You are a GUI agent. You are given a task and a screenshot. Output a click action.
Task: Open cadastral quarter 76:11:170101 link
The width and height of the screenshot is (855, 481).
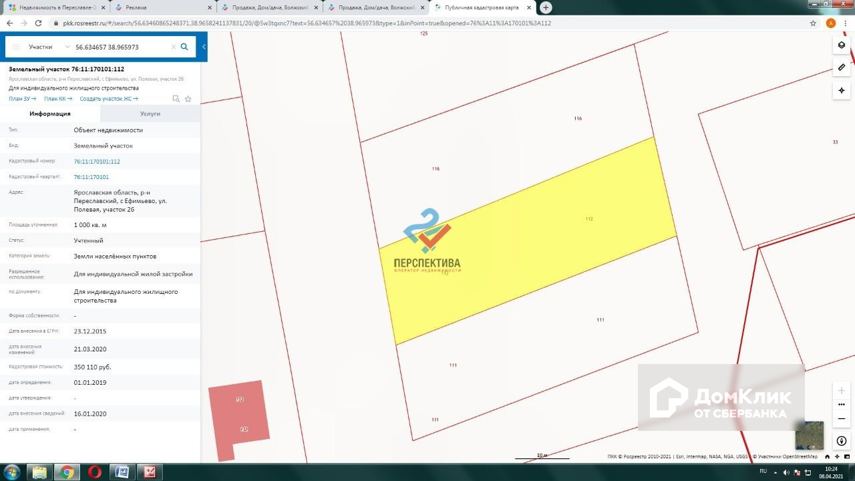tap(92, 177)
